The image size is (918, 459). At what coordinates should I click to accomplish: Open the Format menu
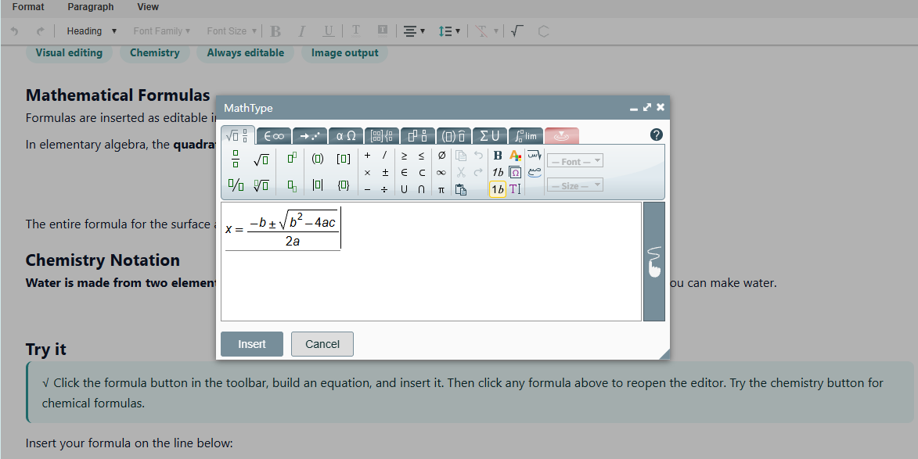click(28, 7)
